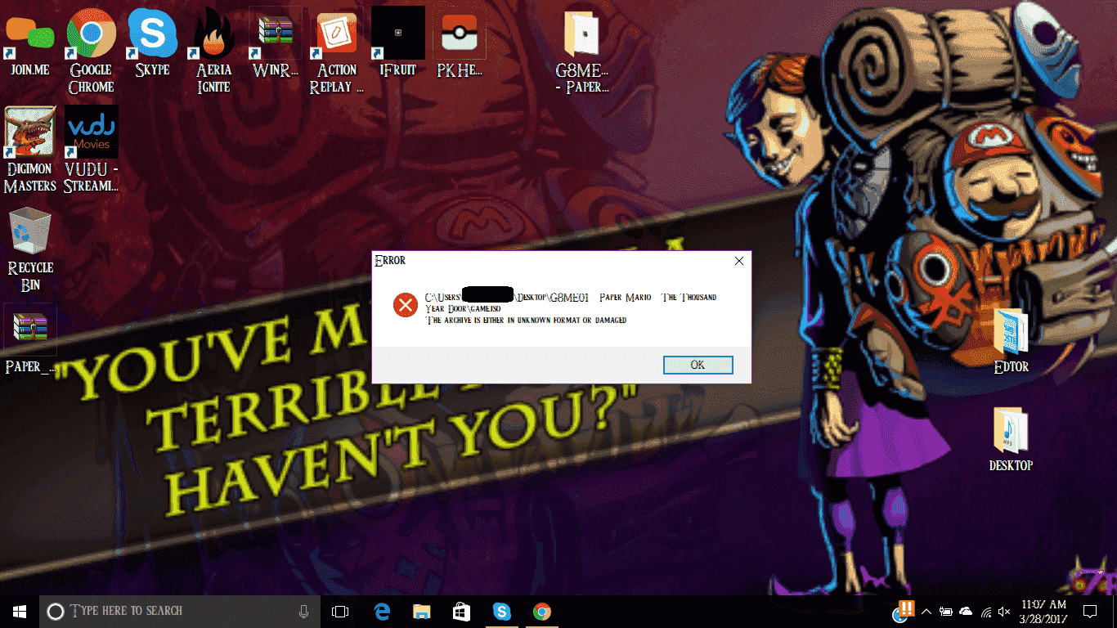Screen dimensions: 1117x628
Task: Click the orange exclamation tray notification icon
Action: click(x=906, y=609)
